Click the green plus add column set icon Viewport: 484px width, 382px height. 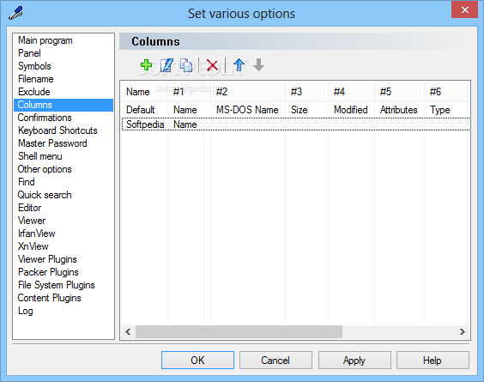(146, 65)
